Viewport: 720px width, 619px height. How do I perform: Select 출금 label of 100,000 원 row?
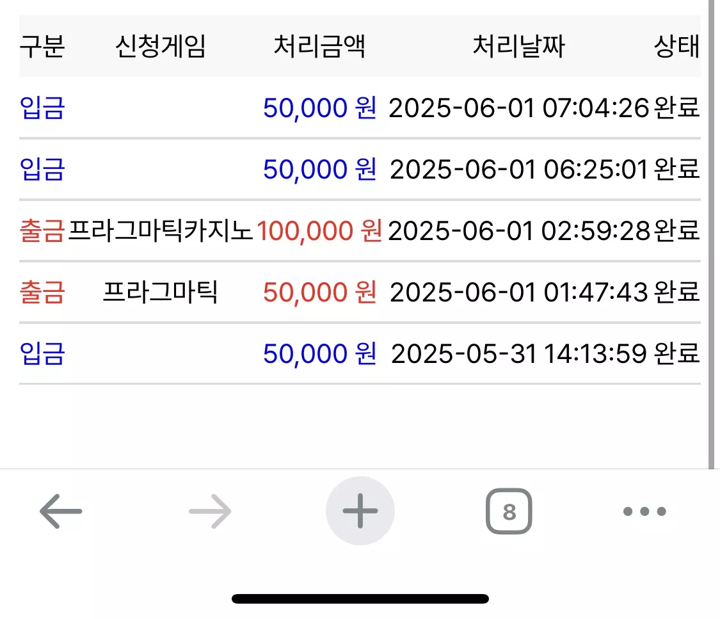(42, 230)
